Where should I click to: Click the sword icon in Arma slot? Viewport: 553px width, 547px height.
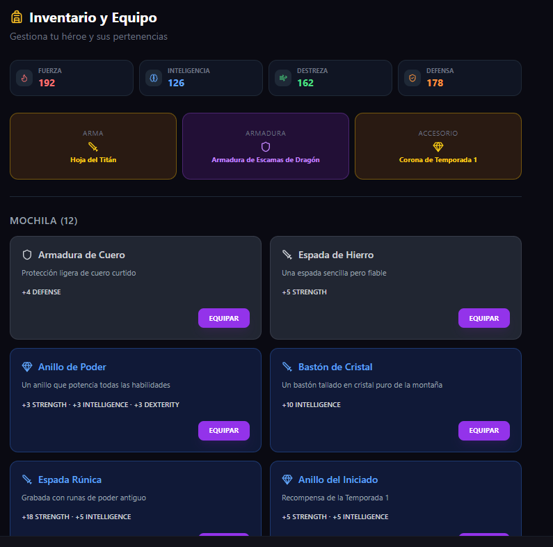(x=93, y=147)
